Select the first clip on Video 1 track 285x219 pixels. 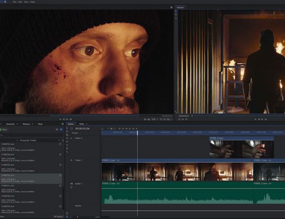pos(178,170)
